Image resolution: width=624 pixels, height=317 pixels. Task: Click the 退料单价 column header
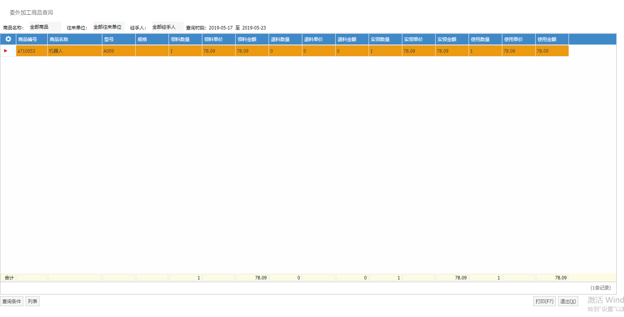point(319,39)
